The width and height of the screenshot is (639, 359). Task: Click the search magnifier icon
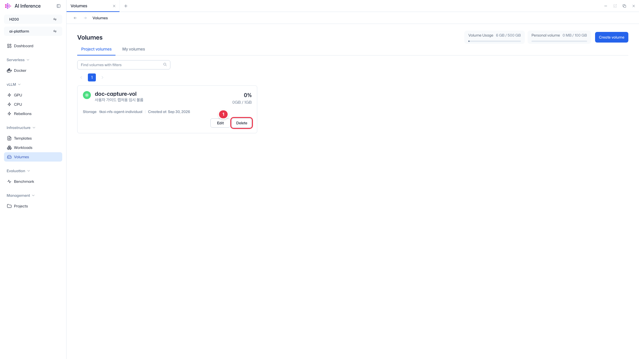pos(165,64)
